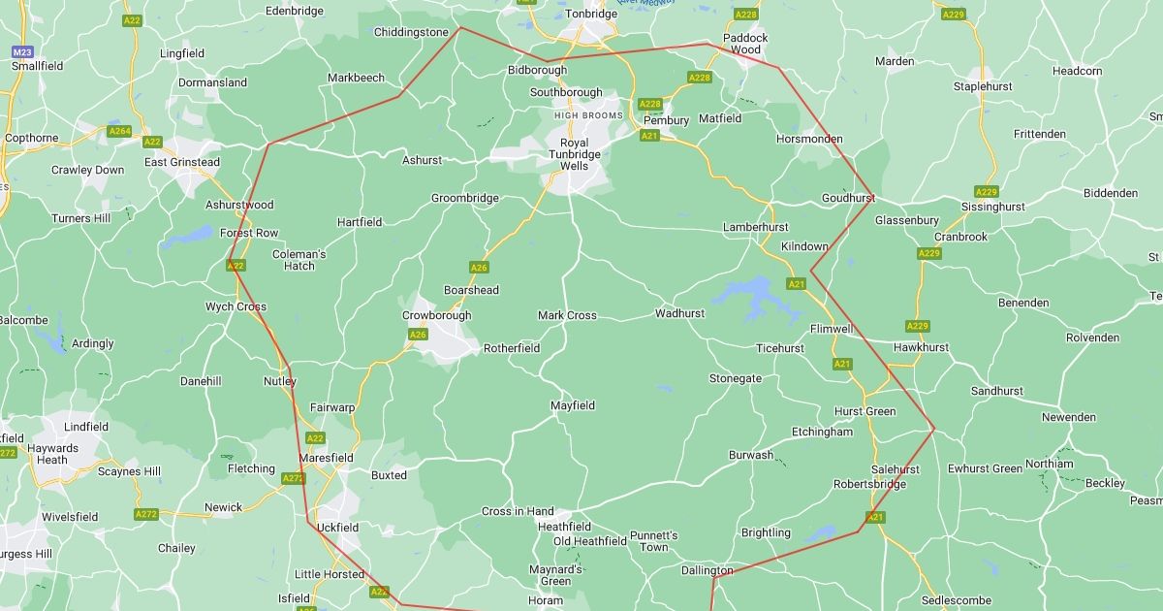Viewport: 1163px width, 611px height.
Task: Select the Crowborough town label
Action: [x=437, y=315]
